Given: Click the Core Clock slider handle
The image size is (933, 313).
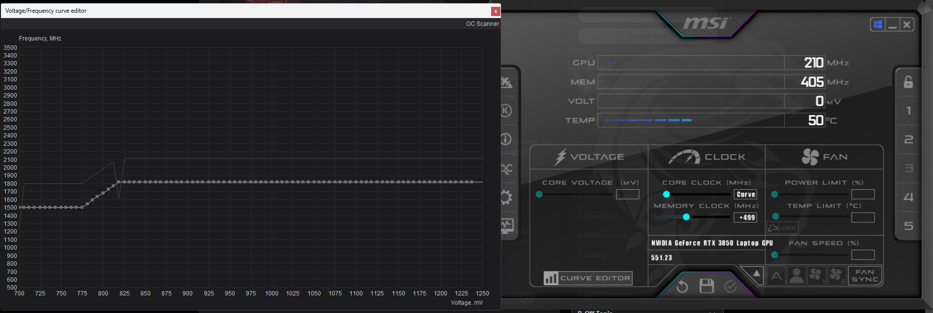Looking at the screenshot, I should coord(666,194).
